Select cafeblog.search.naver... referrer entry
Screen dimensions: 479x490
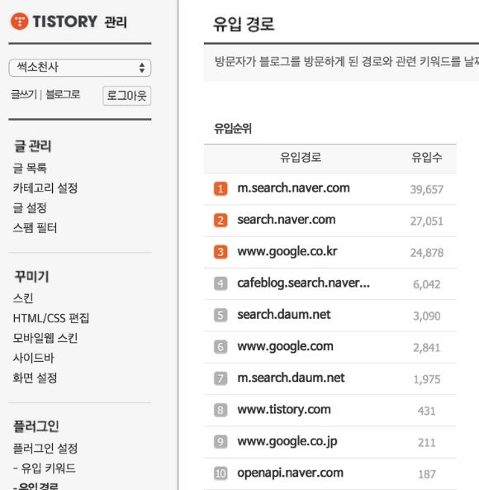coord(304,283)
